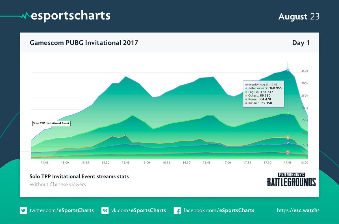
Task: Open https://esc.watch/ link
Action: [x=298, y=210]
